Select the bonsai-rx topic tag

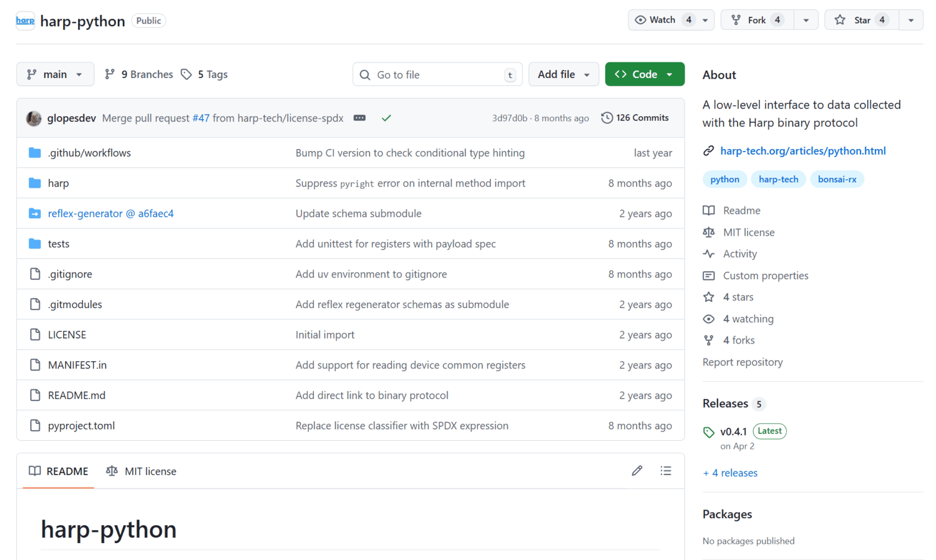click(837, 180)
